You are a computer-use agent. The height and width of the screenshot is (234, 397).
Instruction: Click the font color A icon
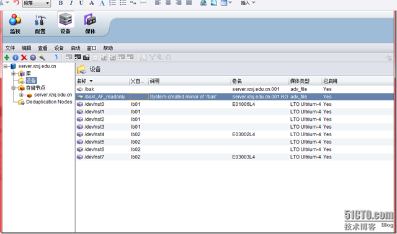pos(102,2)
